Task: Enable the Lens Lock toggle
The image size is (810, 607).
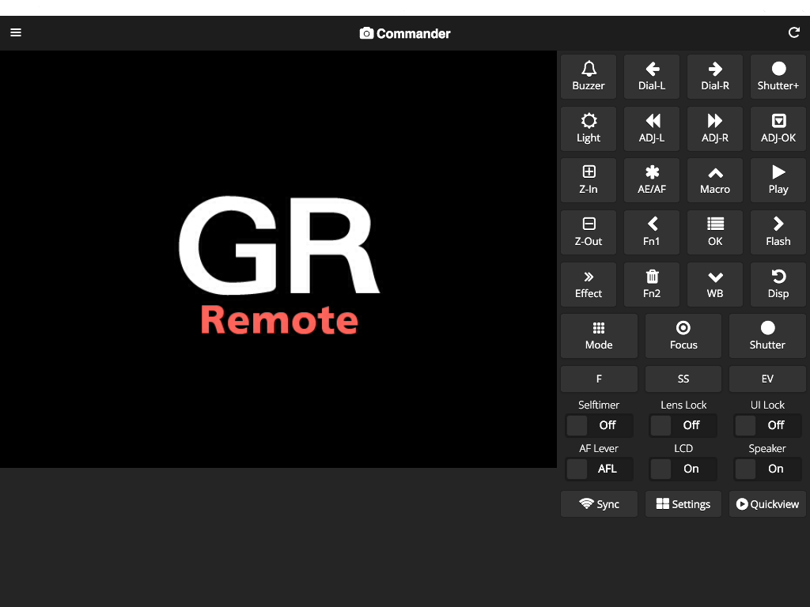Action: (x=683, y=425)
